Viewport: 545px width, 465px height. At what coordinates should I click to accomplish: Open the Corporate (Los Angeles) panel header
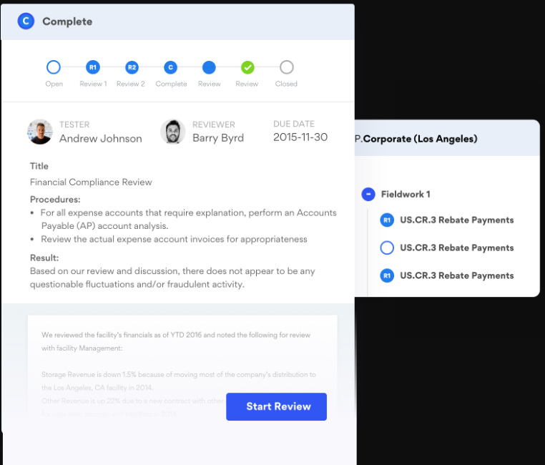pyautogui.click(x=447, y=138)
